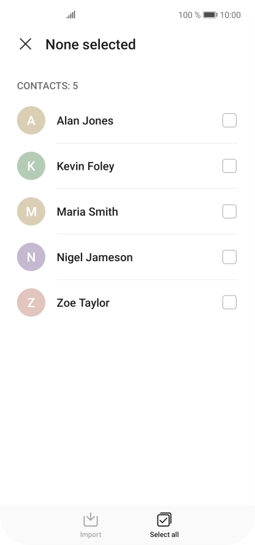Tap the signal strength indicator
The height and width of the screenshot is (545, 255).
click(x=71, y=15)
